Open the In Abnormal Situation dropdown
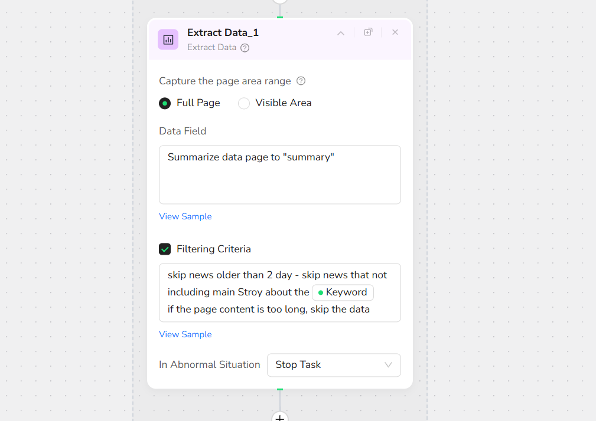 (334, 365)
